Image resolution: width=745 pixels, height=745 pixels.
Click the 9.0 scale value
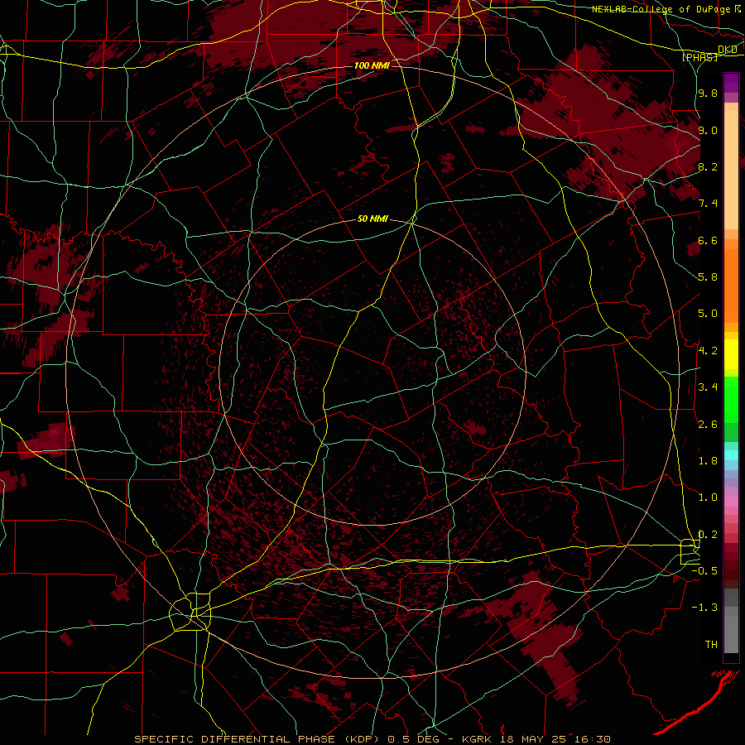(708, 130)
